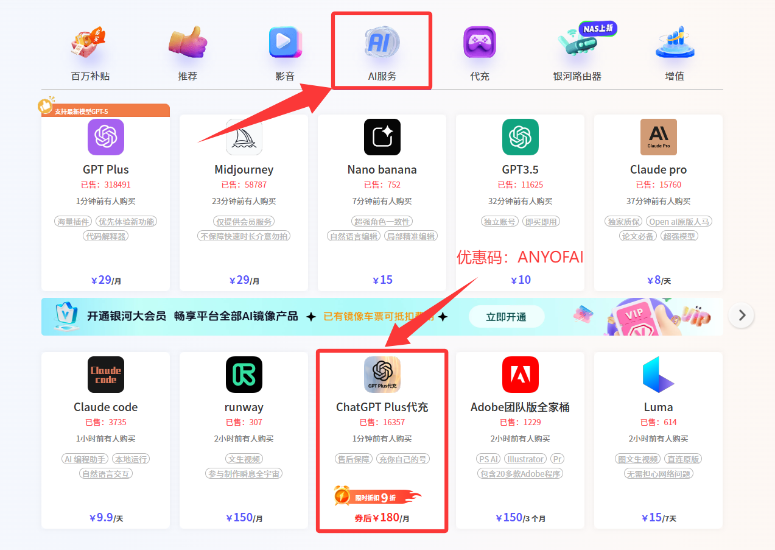Viewport: 775px width, 550px height.
Task: Click the Luma price ¥15/7天
Action: click(x=659, y=518)
